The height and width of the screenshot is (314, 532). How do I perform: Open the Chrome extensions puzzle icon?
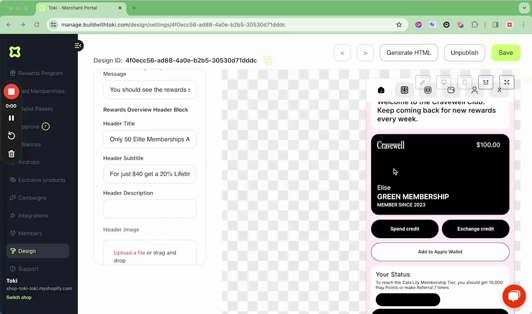[x=474, y=25]
